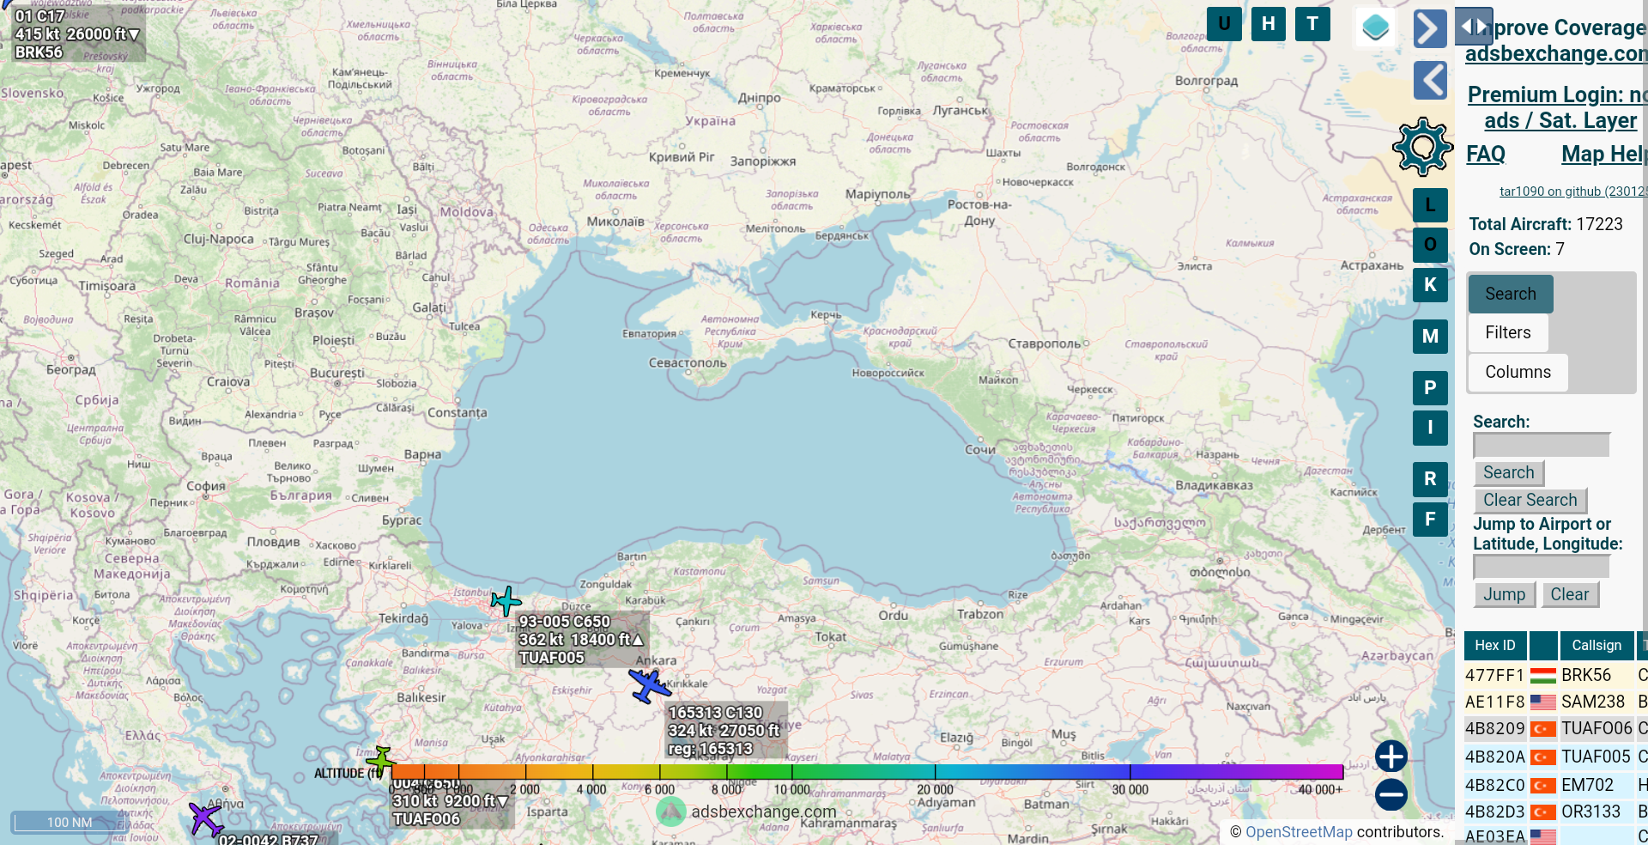Open tar1090 on github link

pyautogui.click(x=1572, y=191)
